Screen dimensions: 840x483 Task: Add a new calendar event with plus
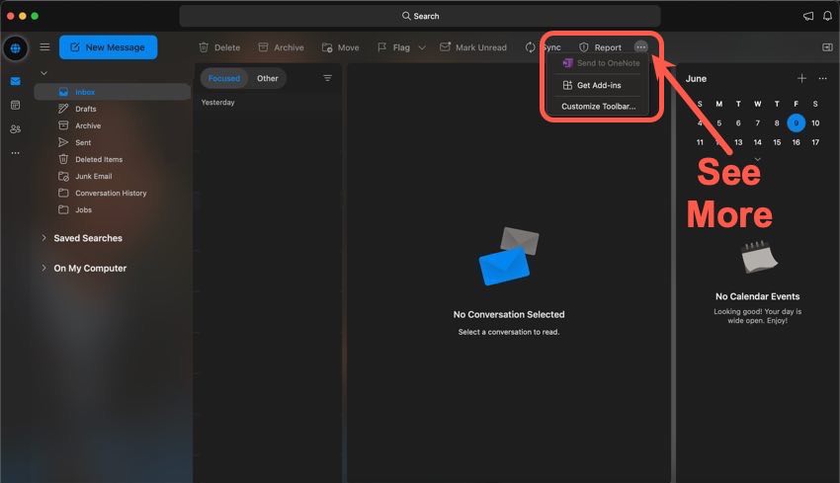(801, 79)
